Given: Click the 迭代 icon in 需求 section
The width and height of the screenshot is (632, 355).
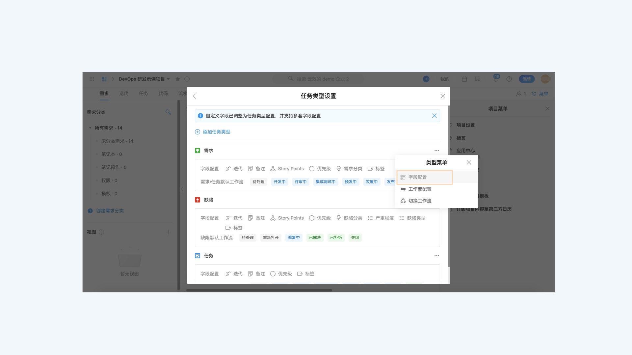Looking at the screenshot, I should point(227,169).
